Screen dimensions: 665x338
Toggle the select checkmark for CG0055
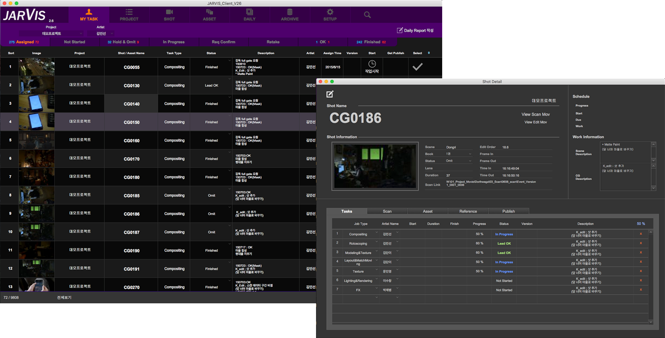coord(417,67)
